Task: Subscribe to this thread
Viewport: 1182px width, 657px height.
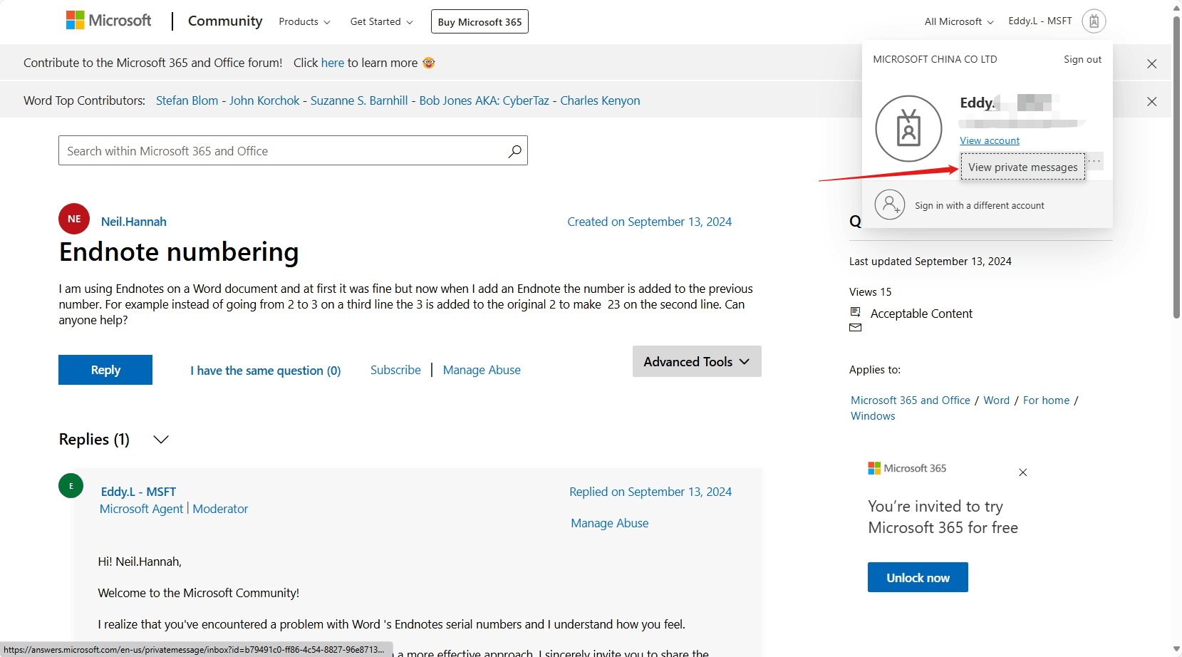Action: (395, 370)
